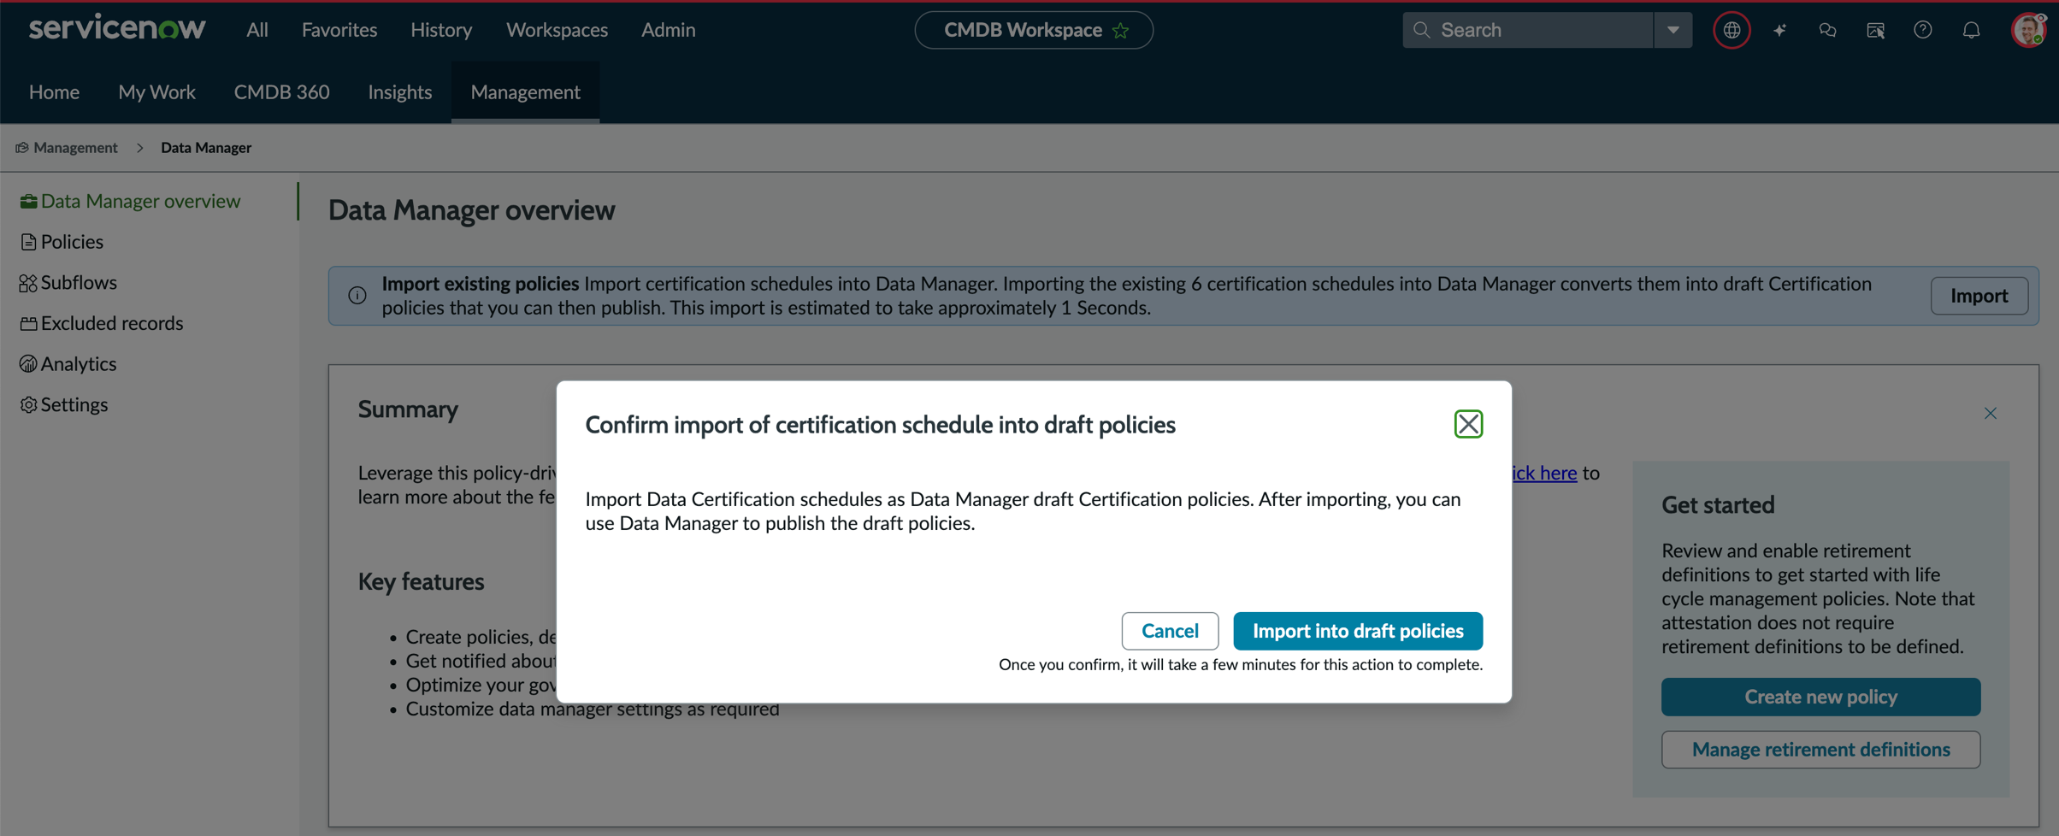Dismiss the Summary card with its X
Screen dimensions: 2059x836
(x=1991, y=414)
